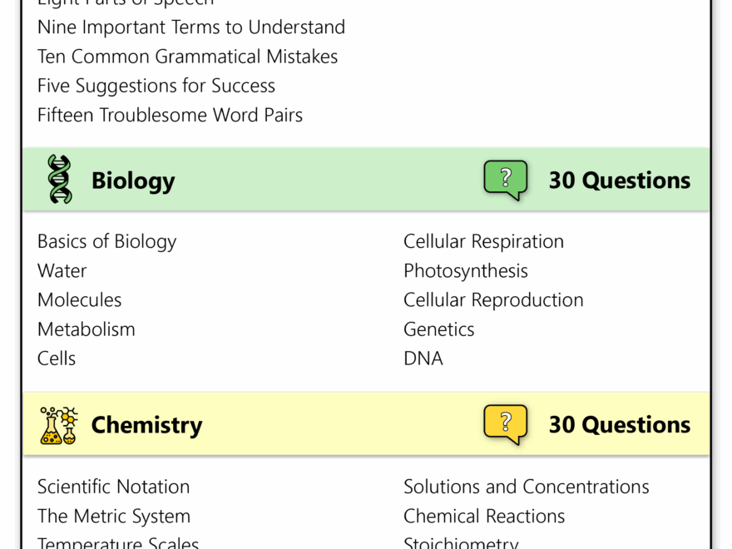This screenshot has height=549, width=732.
Task: Click the green DNA helix Biology icon
Action: tap(60, 180)
